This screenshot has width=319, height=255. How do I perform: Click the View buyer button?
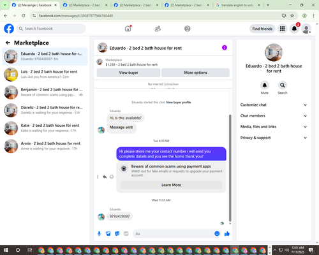128,73
